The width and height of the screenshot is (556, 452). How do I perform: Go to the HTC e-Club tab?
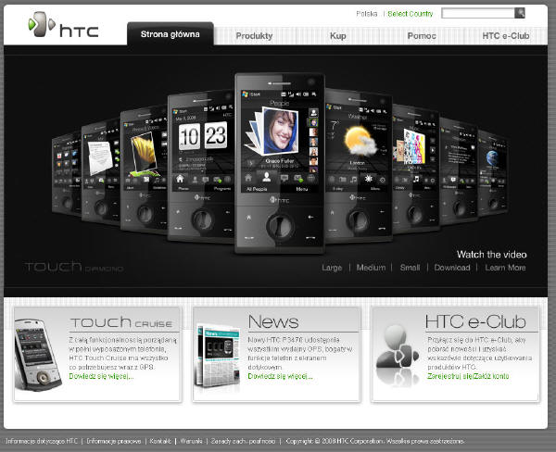[506, 35]
